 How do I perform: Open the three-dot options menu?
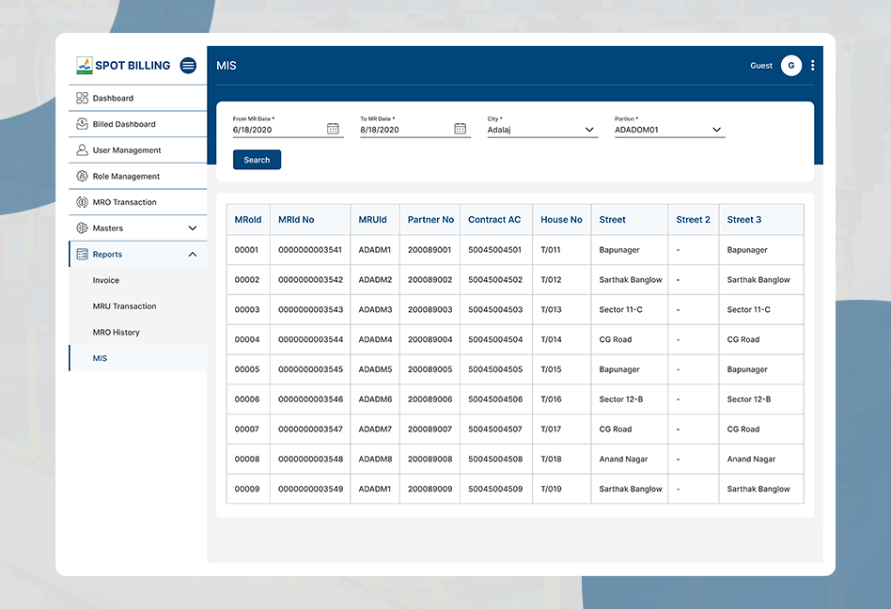(813, 66)
